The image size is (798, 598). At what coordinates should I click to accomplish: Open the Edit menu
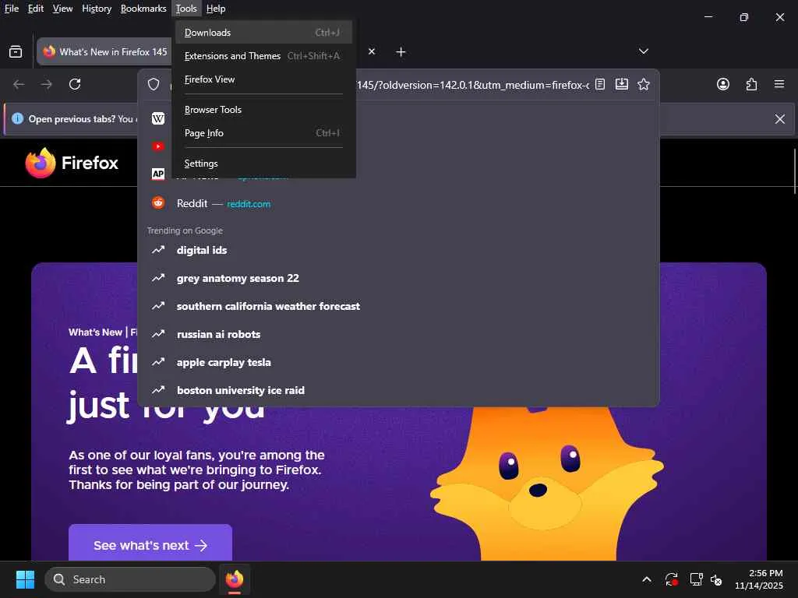36,9
